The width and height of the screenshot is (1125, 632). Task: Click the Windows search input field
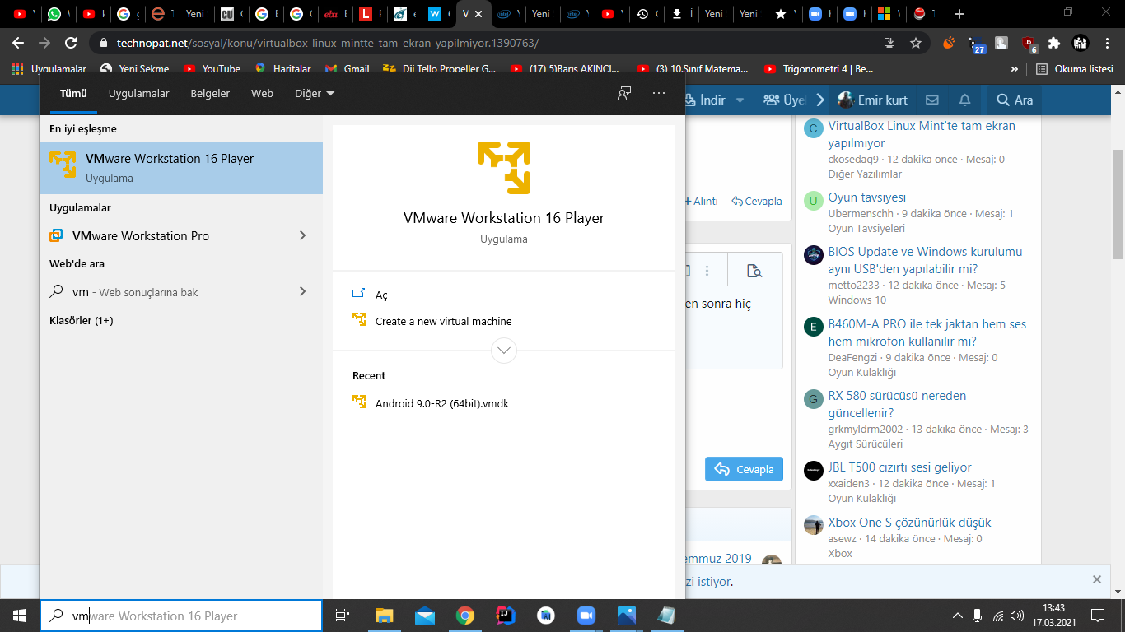pos(181,616)
